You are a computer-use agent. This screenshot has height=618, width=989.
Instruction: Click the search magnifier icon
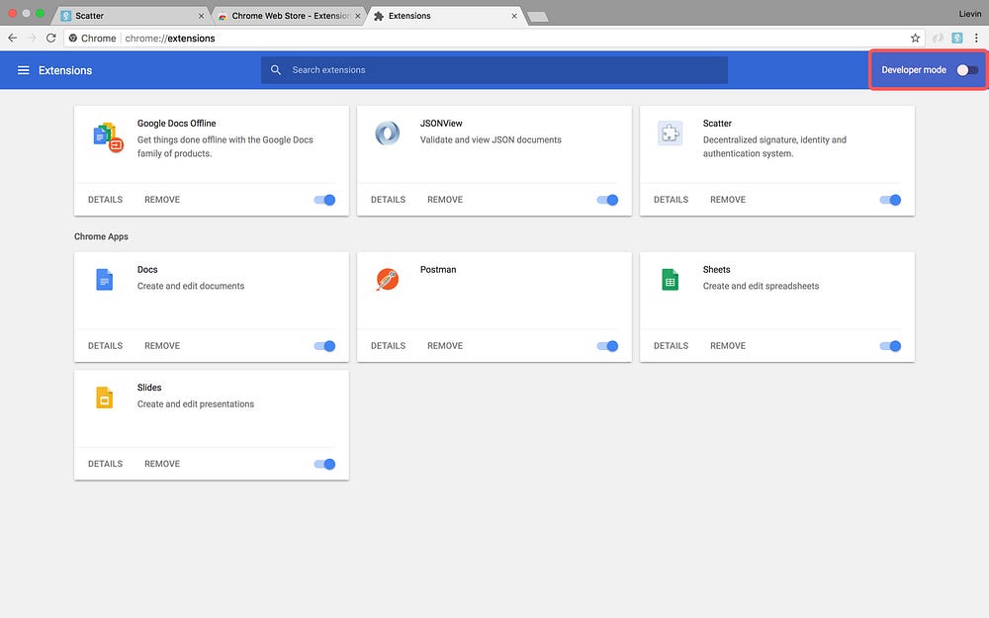click(x=276, y=70)
